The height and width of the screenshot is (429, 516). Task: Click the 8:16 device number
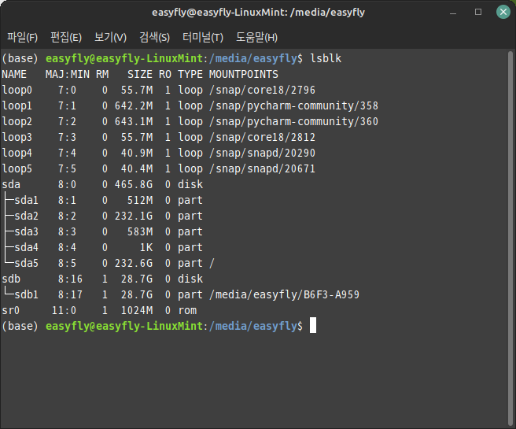pos(71,279)
